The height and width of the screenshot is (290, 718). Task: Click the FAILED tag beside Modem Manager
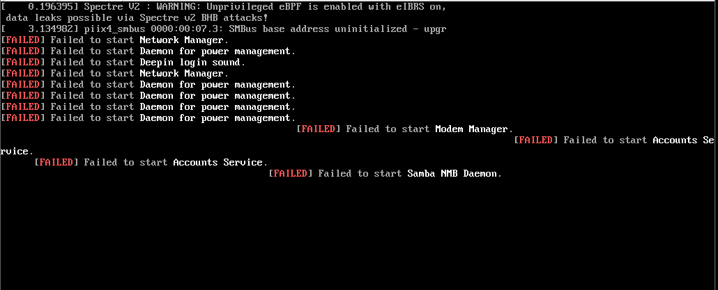pos(318,129)
